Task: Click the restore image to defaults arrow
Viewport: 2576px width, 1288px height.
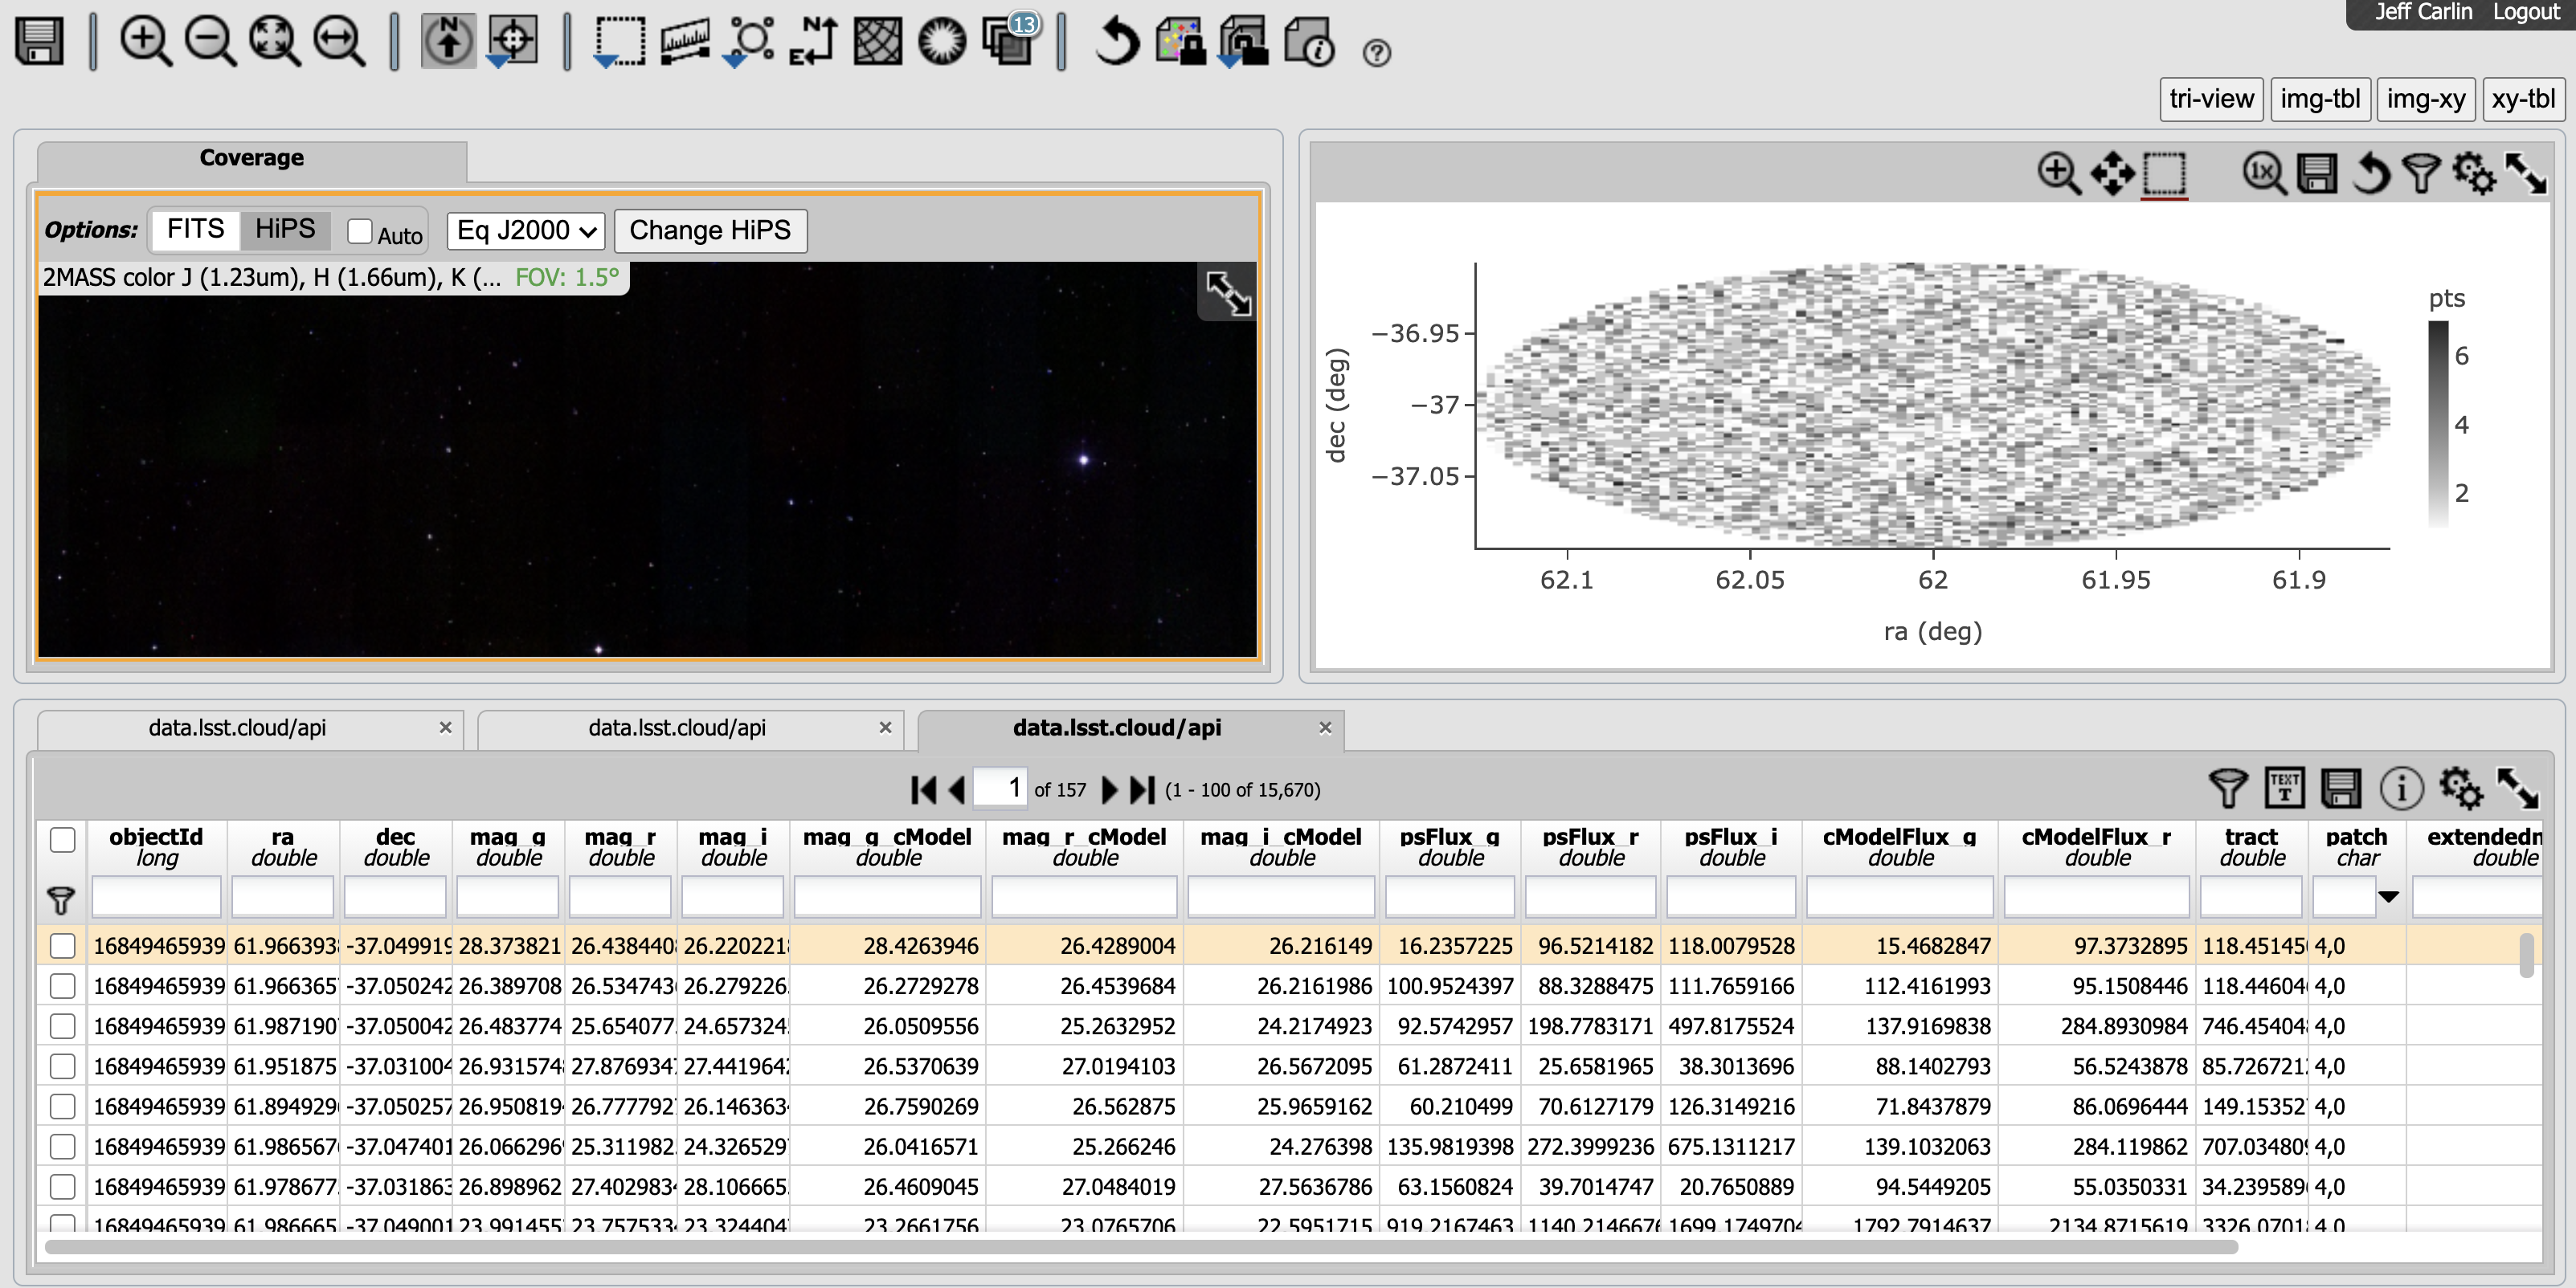Action: [1117, 42]
